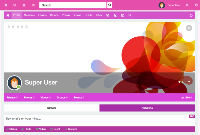This screenshot has width=200, height=135.
Task: Select the Custom post type
Action: pos(71,129)
